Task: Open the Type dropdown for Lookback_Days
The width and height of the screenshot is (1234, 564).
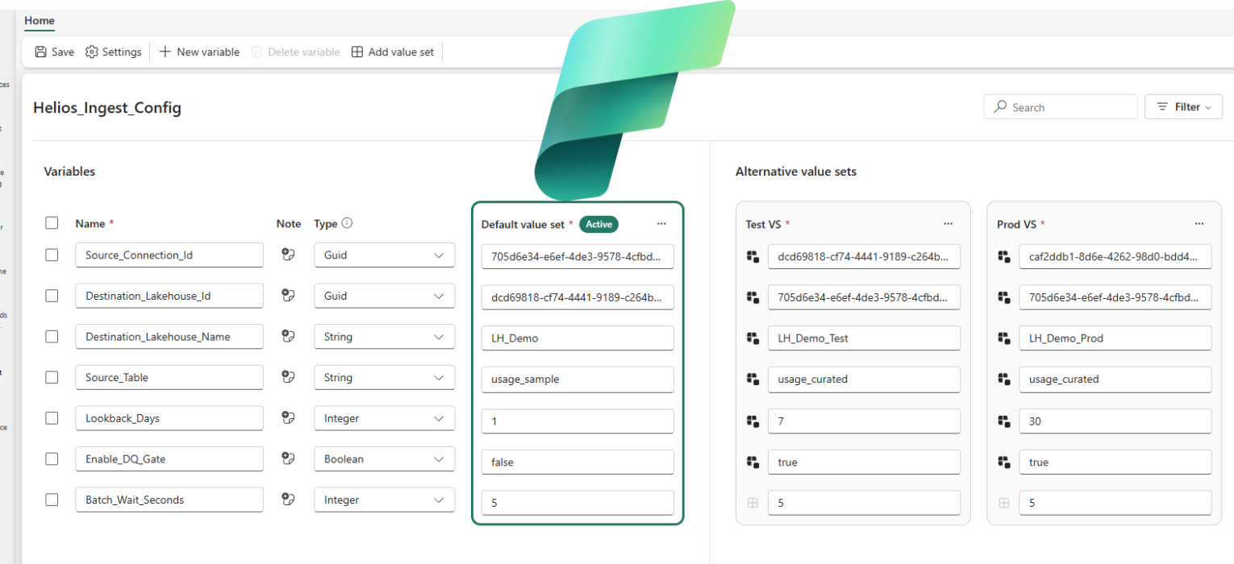Action: [x=384, y=418]
